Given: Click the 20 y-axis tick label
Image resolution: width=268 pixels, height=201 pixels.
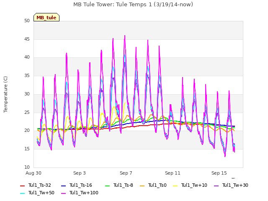Looking at the screenshot, I should 27,131.
